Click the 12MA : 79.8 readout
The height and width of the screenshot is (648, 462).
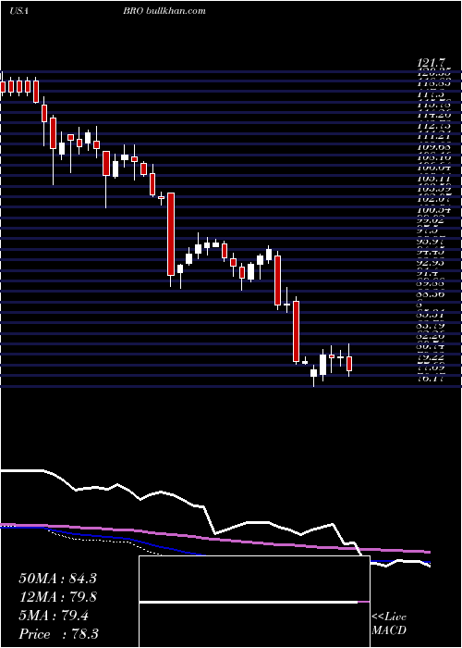57,597
